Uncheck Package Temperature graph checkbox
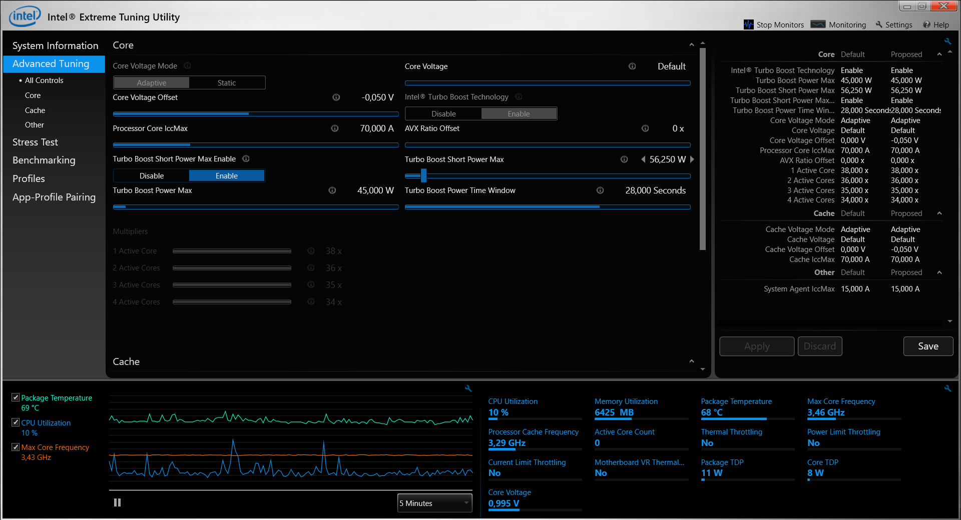 tap(16, 397)
